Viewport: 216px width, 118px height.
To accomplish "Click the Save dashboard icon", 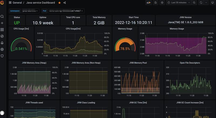I will pyautogui.click(x=156, y=3).
